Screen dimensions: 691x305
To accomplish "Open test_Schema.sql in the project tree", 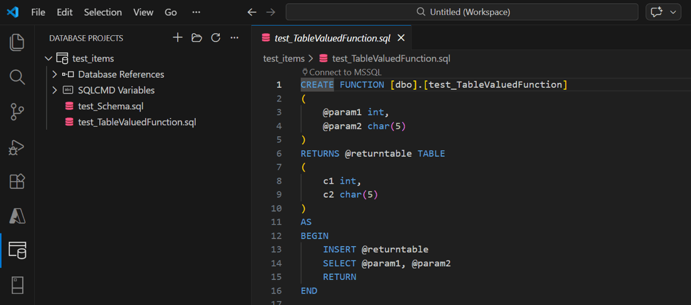I will pos(111,106).
